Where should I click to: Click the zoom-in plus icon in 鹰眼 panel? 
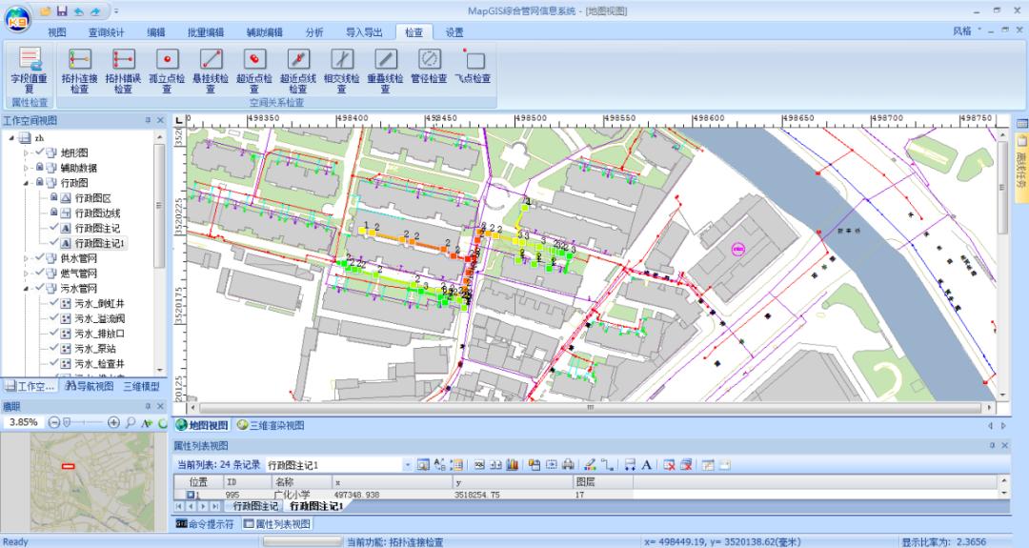(x=113, y=422)
